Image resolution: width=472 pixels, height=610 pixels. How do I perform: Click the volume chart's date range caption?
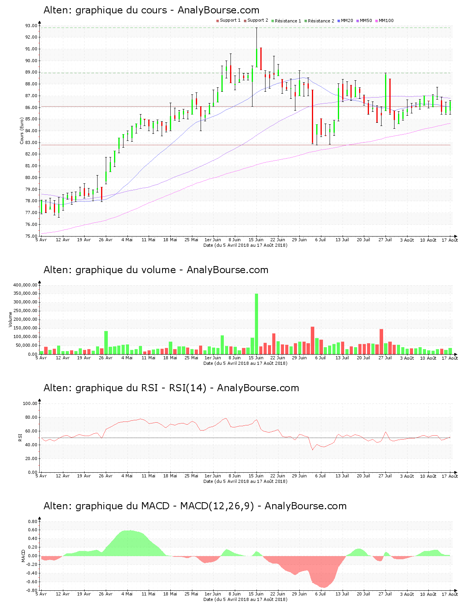245,363
